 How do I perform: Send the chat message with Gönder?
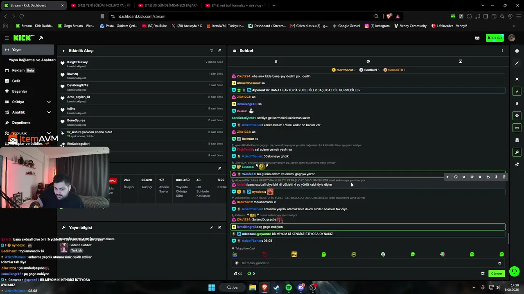pos(497,274)
